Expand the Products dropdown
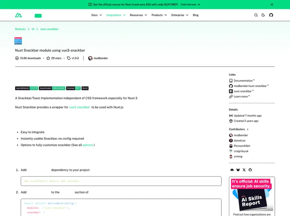This screenshot has height=216, width=290. 159,15
